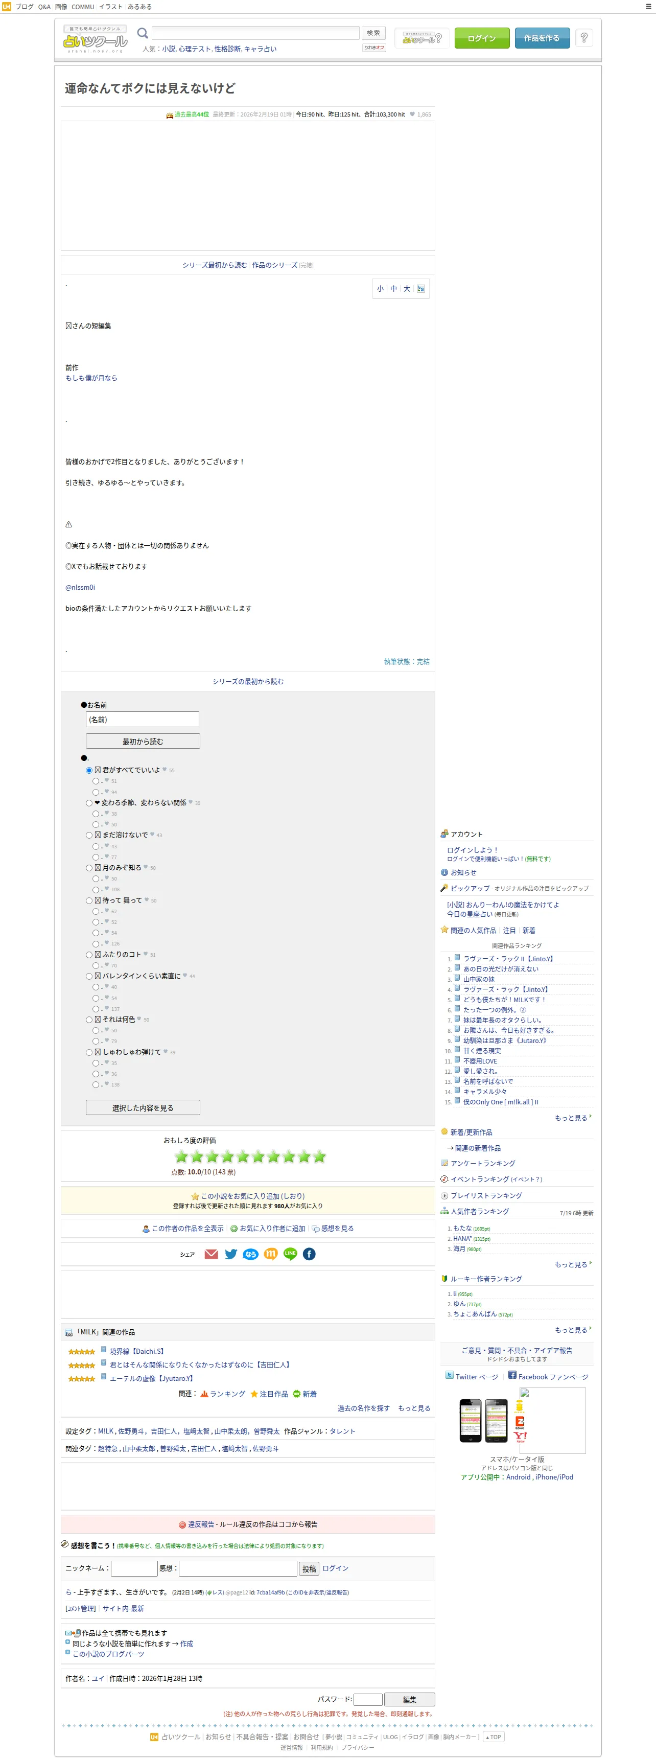
Task: Share via the red email icon
Action: [x=212, y=1254]
